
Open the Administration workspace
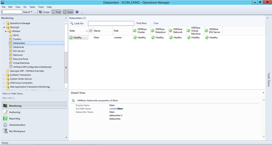[x=17, y=125]
